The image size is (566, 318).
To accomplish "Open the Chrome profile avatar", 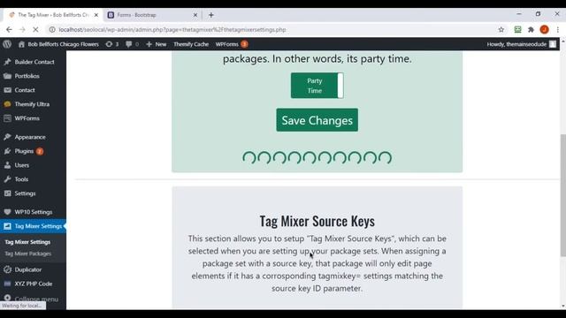I will 545,29.
